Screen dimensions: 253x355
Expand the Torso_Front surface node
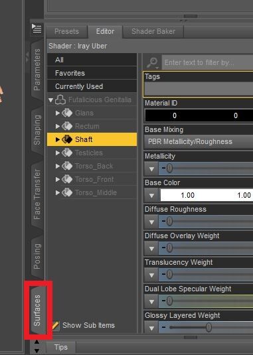[x=58, y=179]
